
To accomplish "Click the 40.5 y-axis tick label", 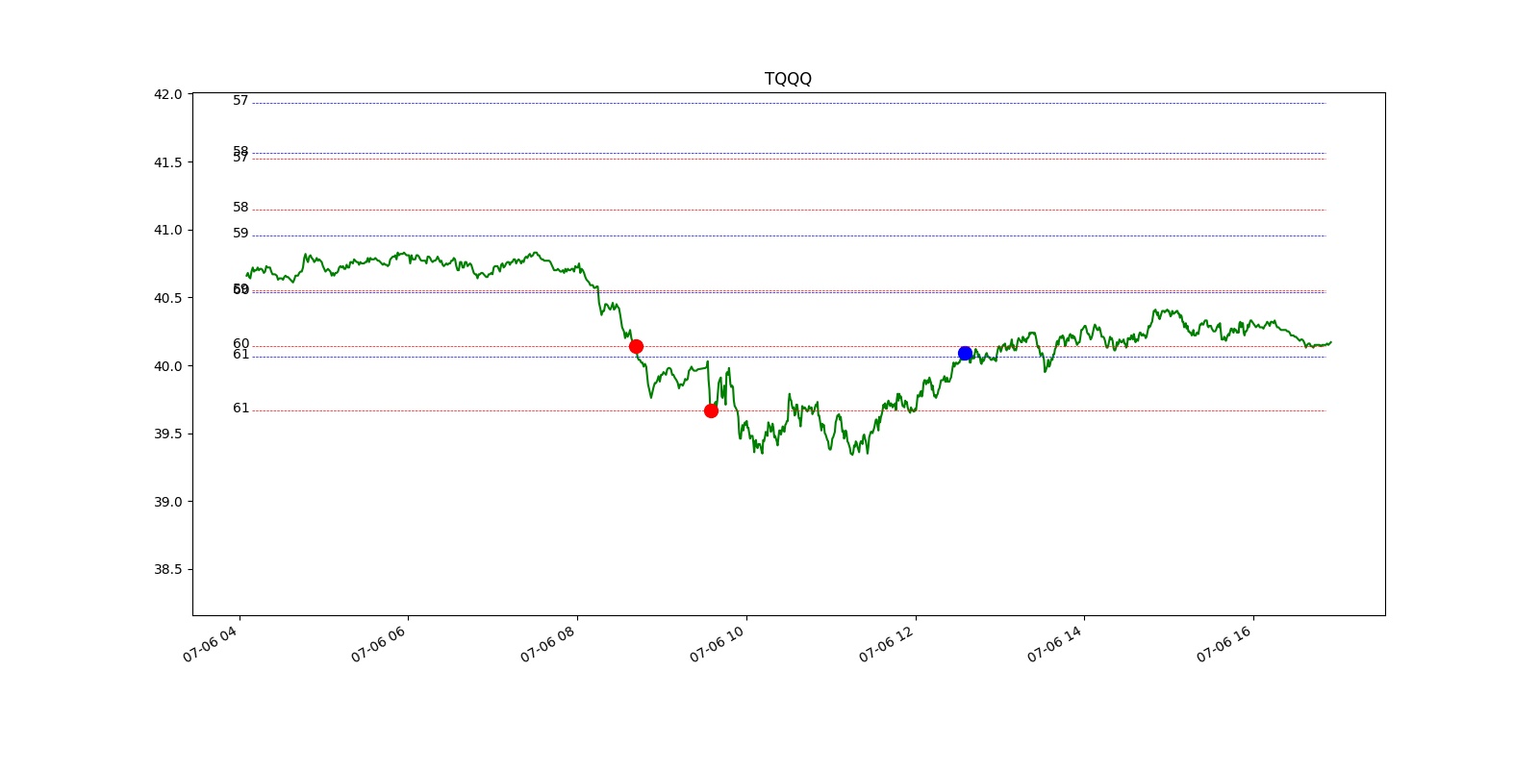I will click(167, 298).
